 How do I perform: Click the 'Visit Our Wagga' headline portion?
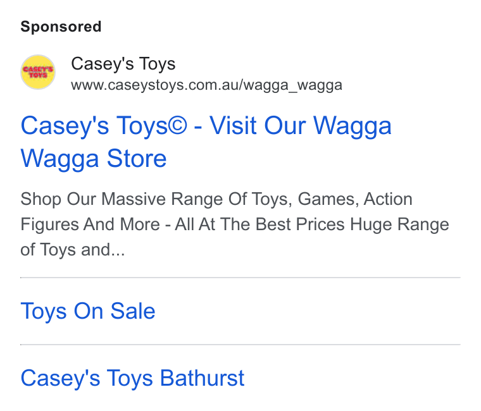click(301, 126)
